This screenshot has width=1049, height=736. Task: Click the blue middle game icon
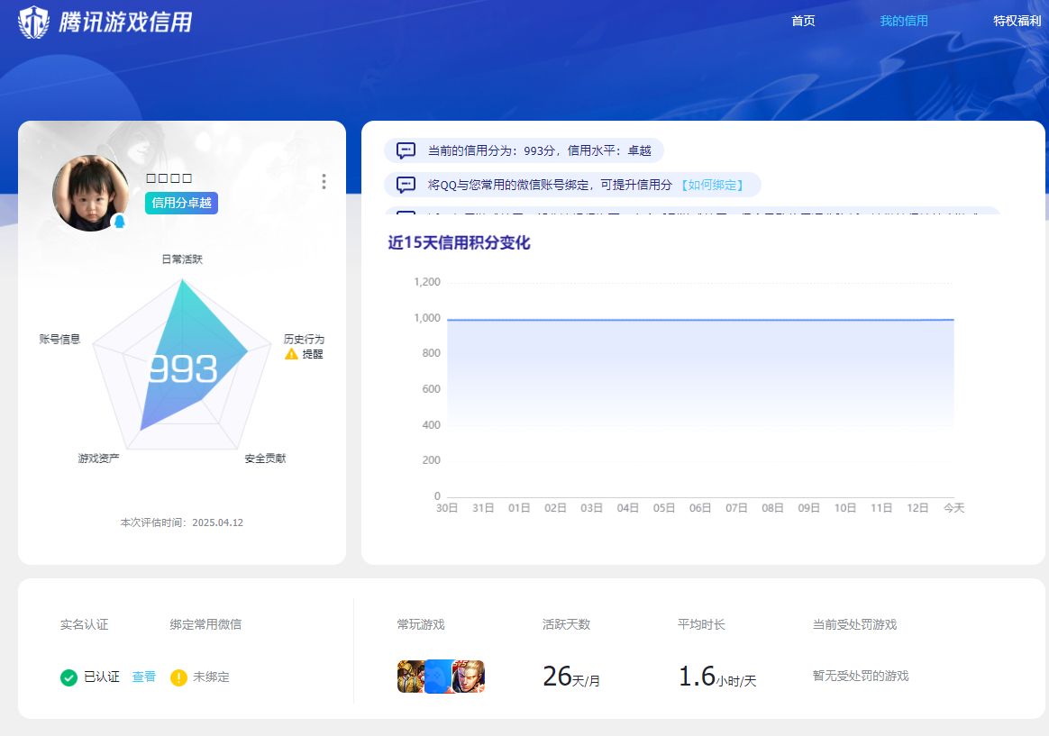point(439,677)
